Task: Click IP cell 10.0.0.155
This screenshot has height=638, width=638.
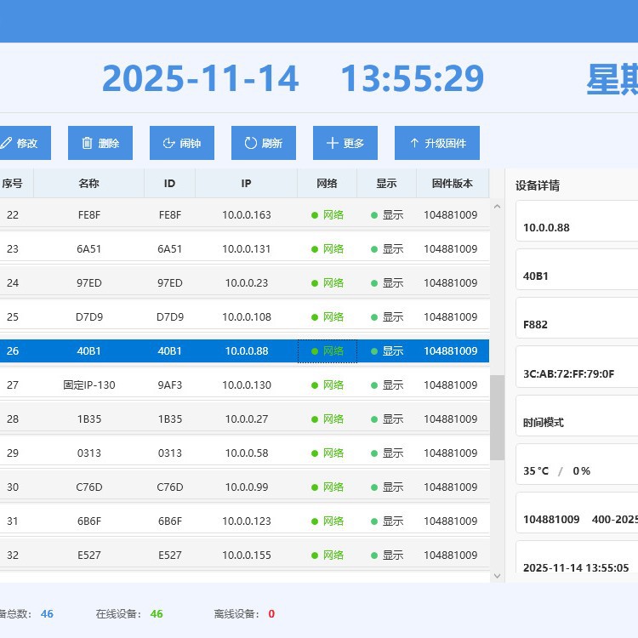Action: click(247, 555)
